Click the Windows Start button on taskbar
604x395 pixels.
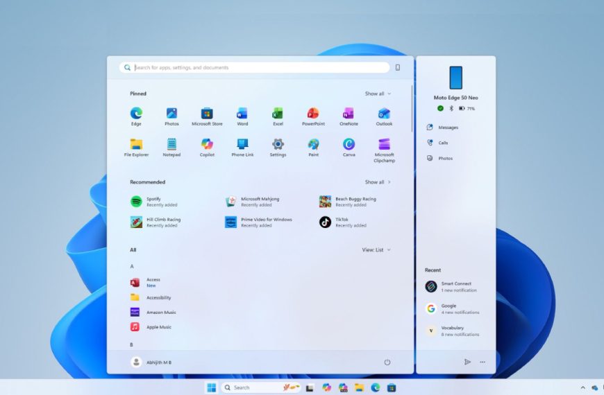212,387
